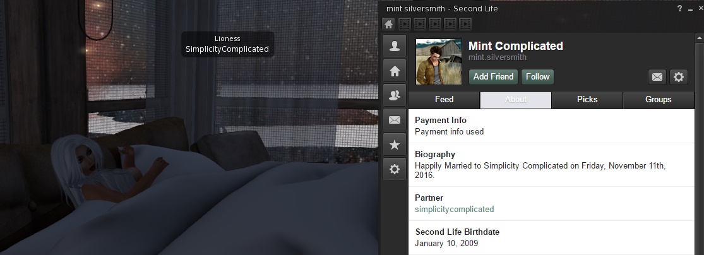Screen dimensions: 704x255
Task: Open the Picks tab
Action: tap(587, 100)
